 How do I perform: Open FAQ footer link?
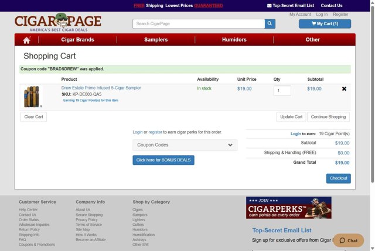click(x=22, y=239)
